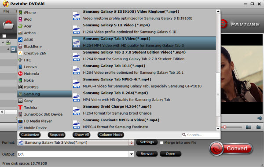Viewport: 264px width, 167px height.
Task: Click the HTC category icon
Action: point(20,60)
